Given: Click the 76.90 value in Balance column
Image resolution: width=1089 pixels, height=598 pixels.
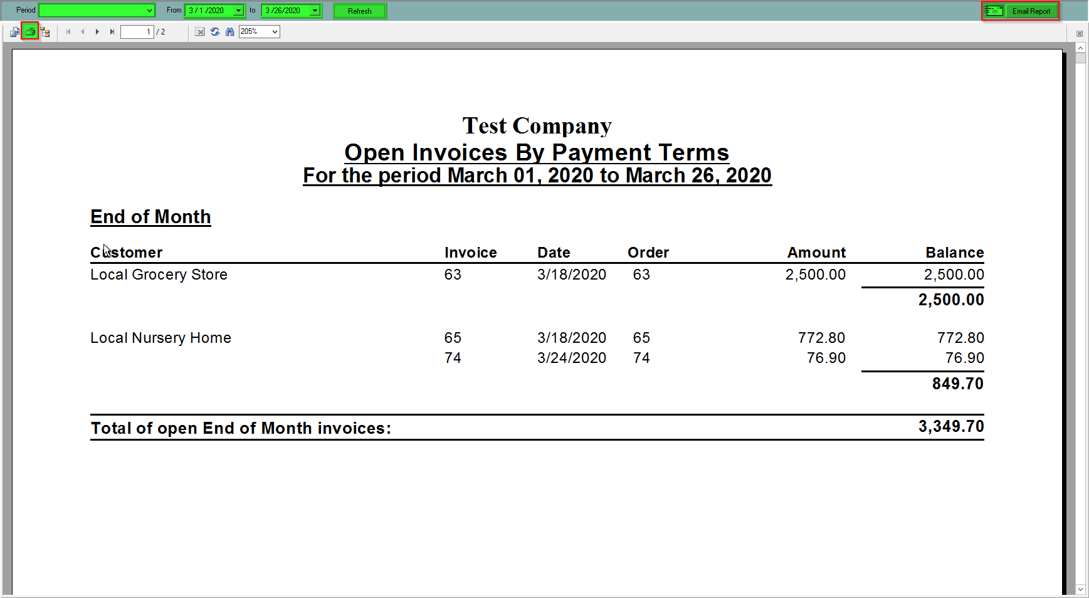Looking at the screenshot, I should [x=965, y=358].
